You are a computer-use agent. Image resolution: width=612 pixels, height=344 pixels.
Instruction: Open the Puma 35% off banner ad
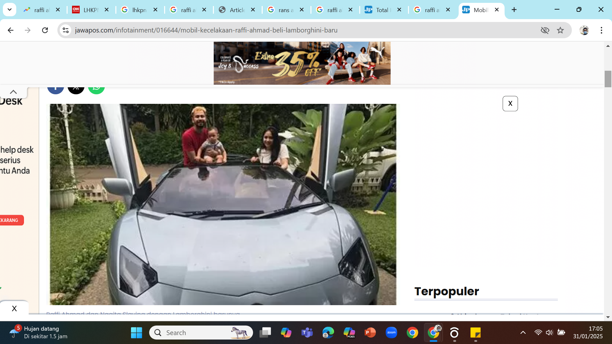[302, 63]
